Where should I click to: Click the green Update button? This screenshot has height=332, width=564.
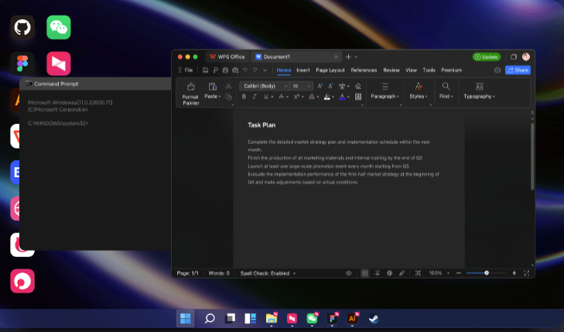(487, 56)
